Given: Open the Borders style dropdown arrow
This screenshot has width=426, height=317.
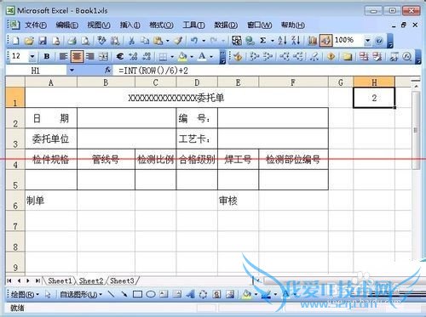Looking at the screenshot, I should tap(172, 57).
